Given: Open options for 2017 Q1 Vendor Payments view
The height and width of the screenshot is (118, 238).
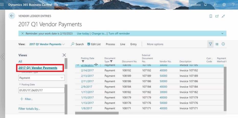Looking at the screenshot, I should pyautogui.click(x=62, y=68).
